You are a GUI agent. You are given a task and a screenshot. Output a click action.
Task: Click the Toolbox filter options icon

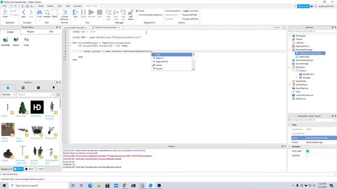pos(58,94)
